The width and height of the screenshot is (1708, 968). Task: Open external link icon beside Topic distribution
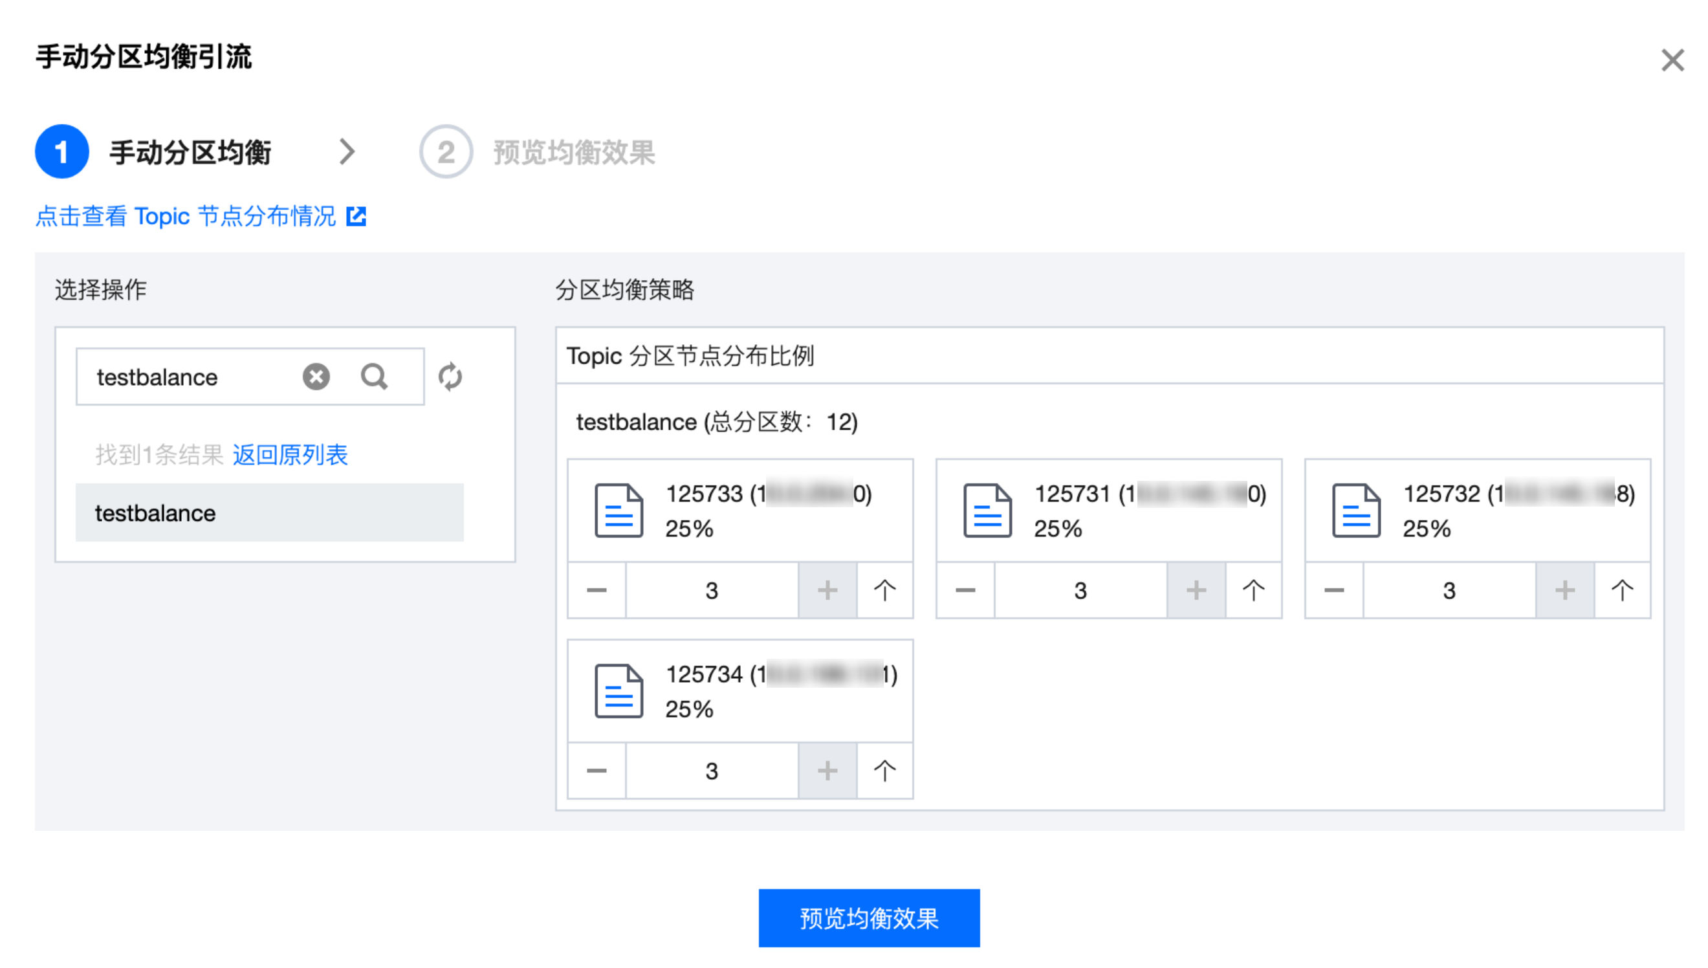[x=356, y=216]
